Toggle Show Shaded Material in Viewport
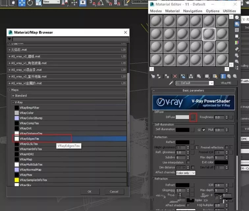The image size is (249, 211). pos(215,76)
